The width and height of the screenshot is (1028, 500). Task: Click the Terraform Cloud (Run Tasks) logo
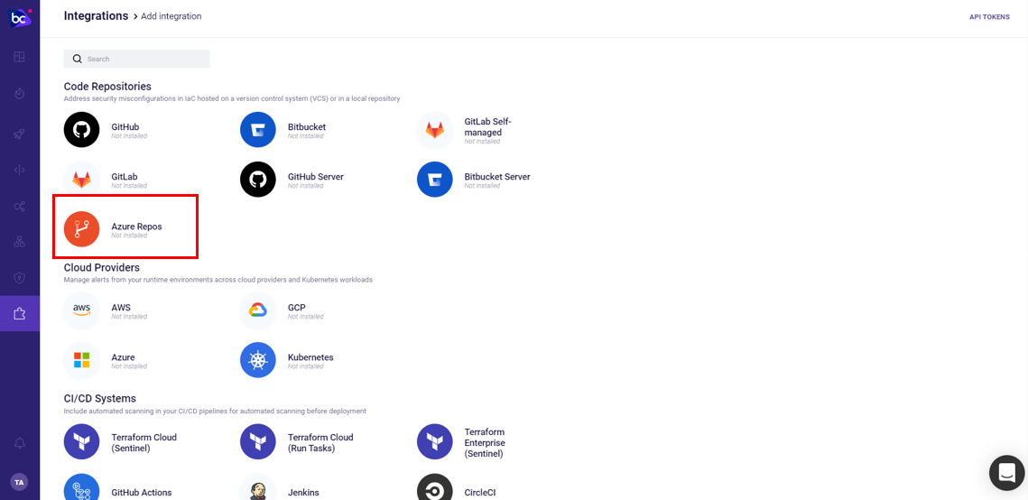[257, 441]
